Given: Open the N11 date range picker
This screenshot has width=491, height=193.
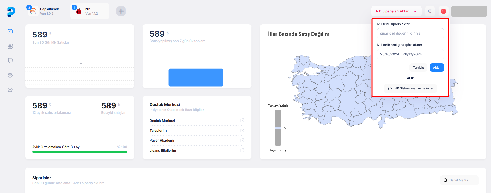Looking at the screenshot, I should [410, 54].
